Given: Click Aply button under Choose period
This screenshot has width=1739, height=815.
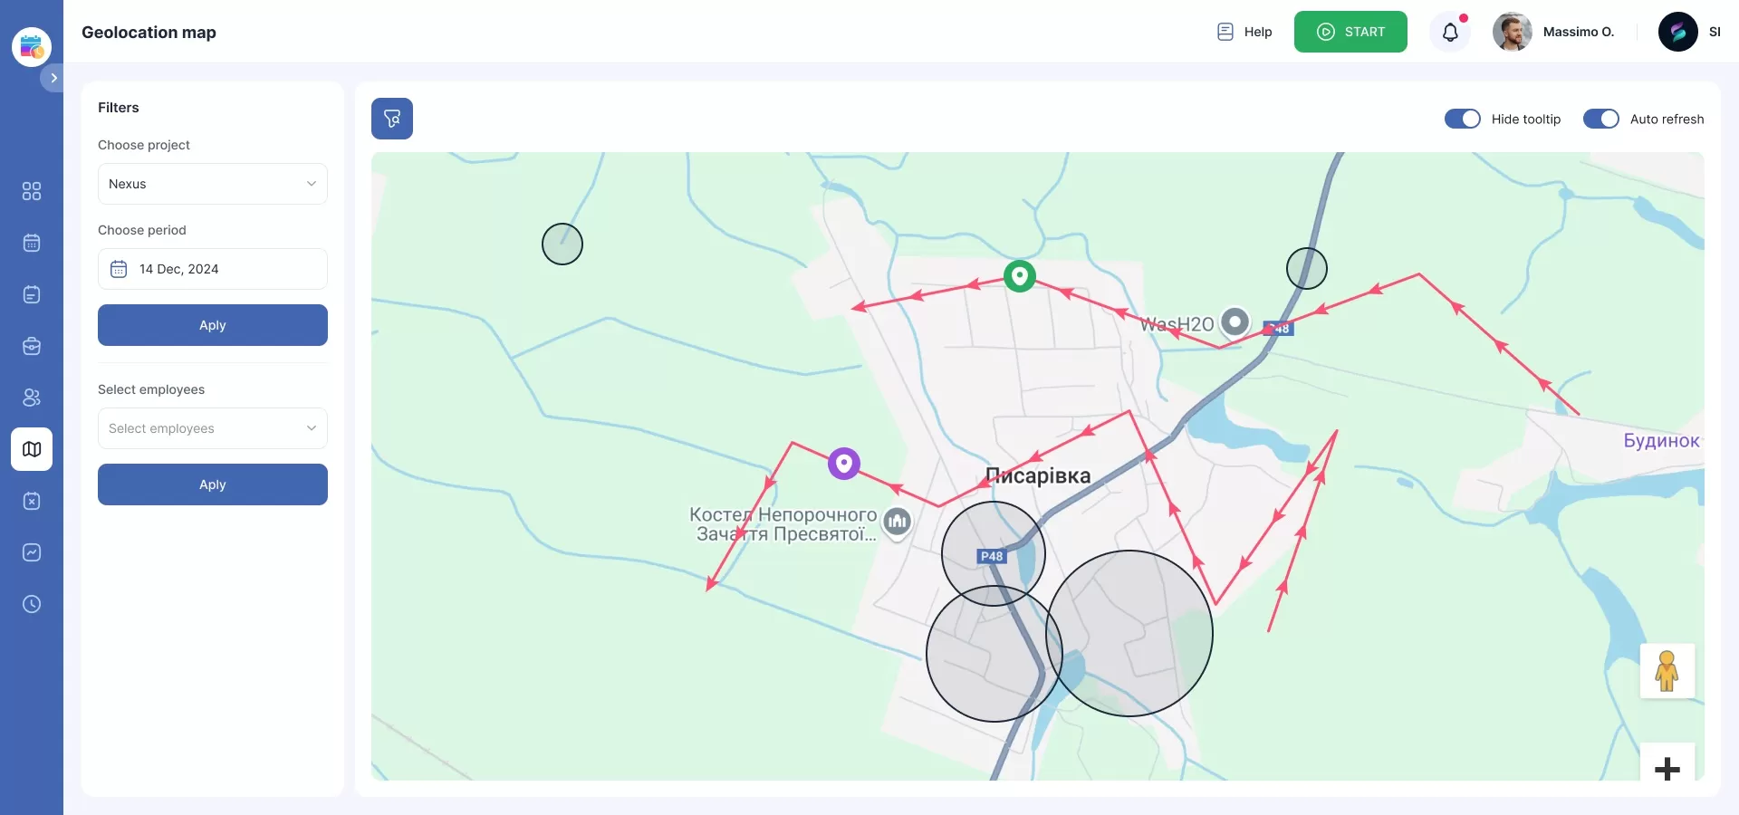Looking at the screenshot, I should (213, 325).
